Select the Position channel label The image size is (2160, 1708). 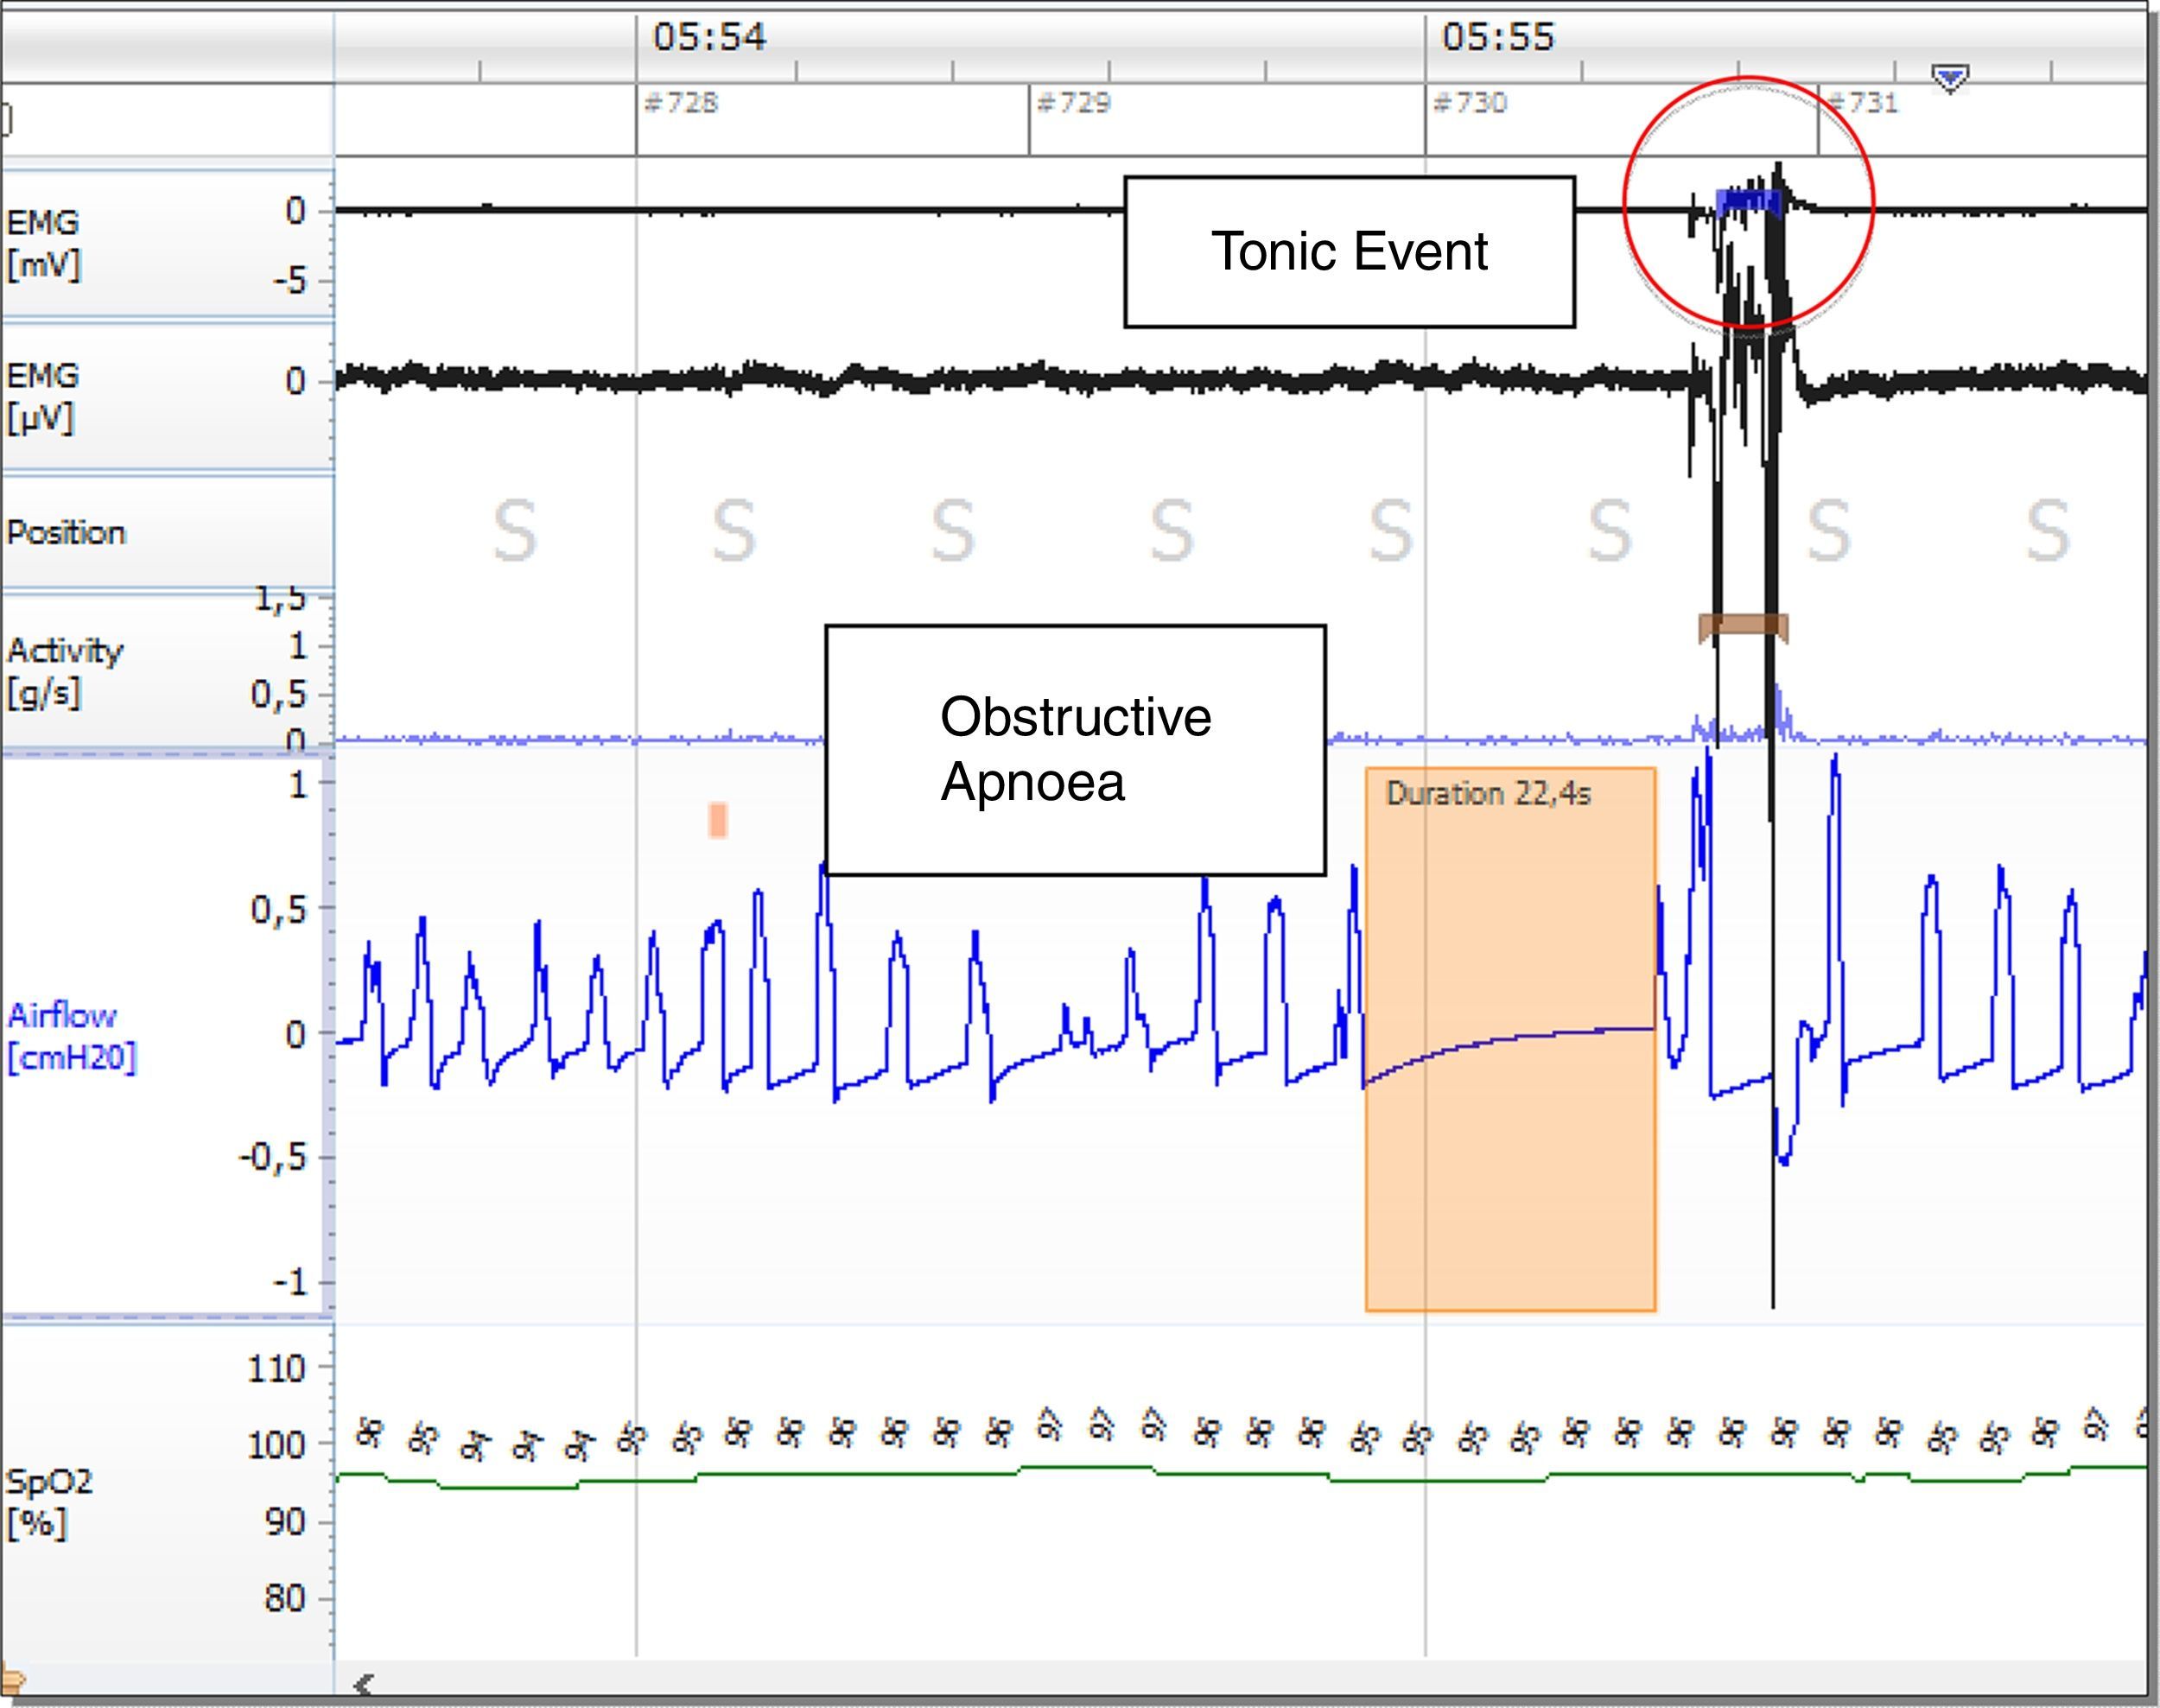(x=66, y=532)
